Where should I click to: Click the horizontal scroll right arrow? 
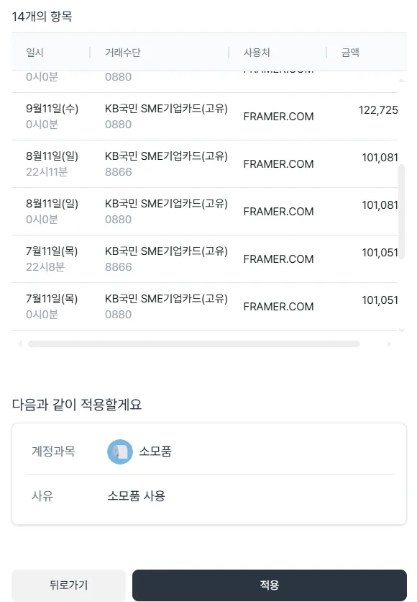tap(389, 343)
